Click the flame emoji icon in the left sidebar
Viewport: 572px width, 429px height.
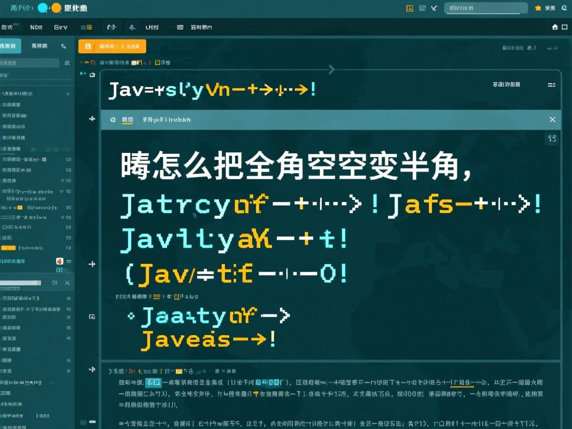coord(60,261)
